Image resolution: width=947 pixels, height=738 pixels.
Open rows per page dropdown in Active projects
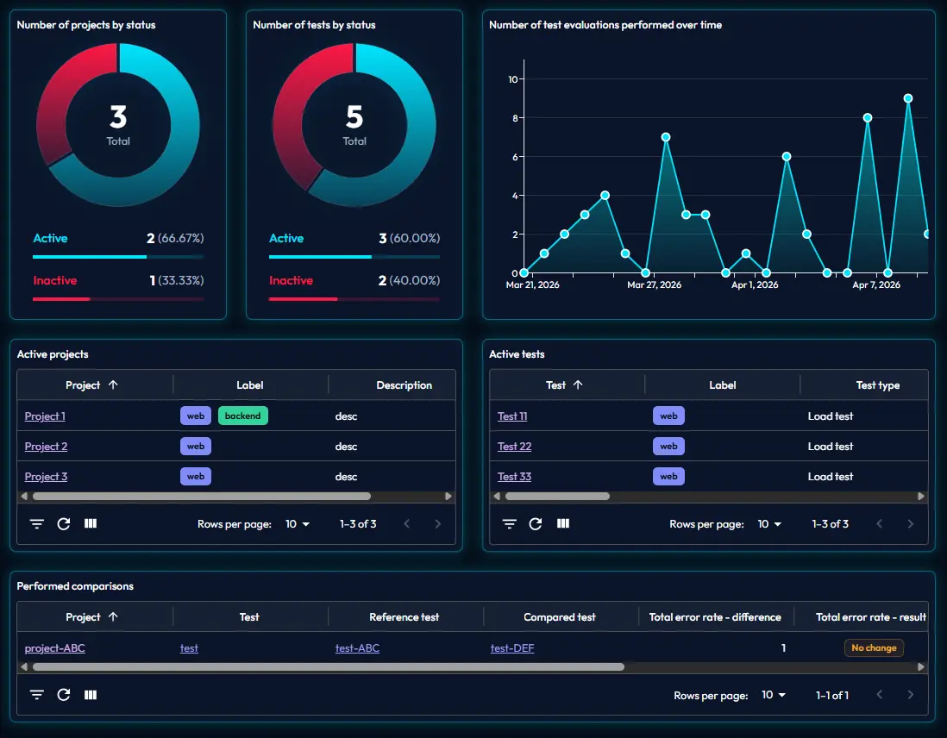point(298,524)
